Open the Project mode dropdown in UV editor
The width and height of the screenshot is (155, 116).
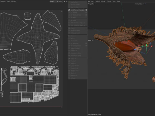[x=54, y=1]
